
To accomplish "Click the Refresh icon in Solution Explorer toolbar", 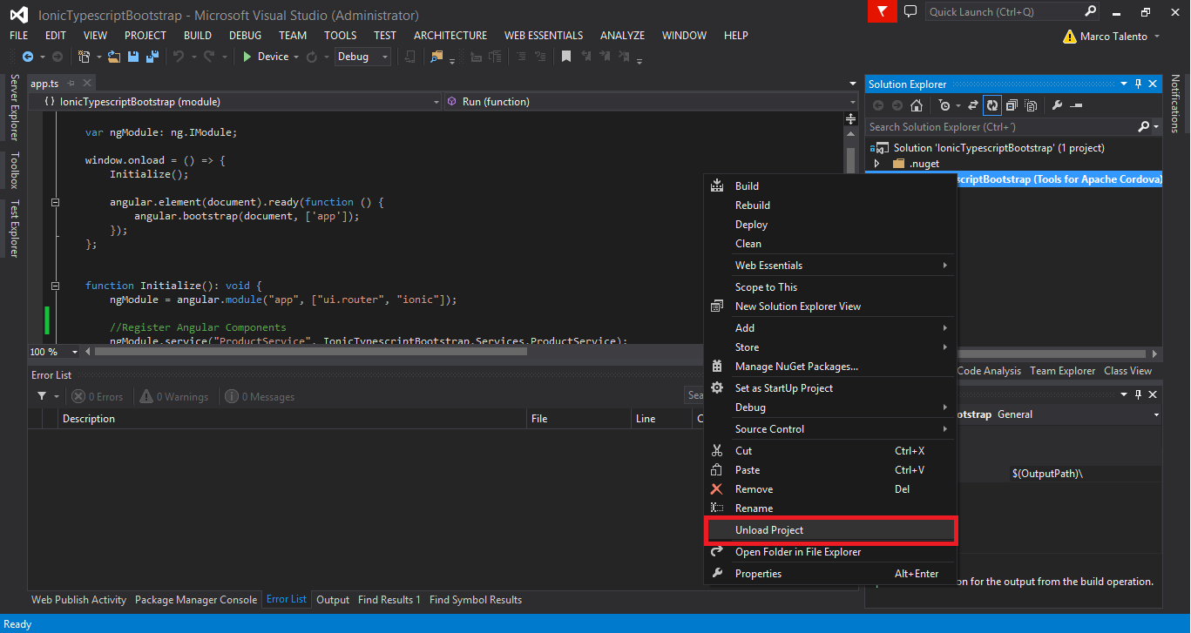I will pyautogui.click(x=991, y=105).
